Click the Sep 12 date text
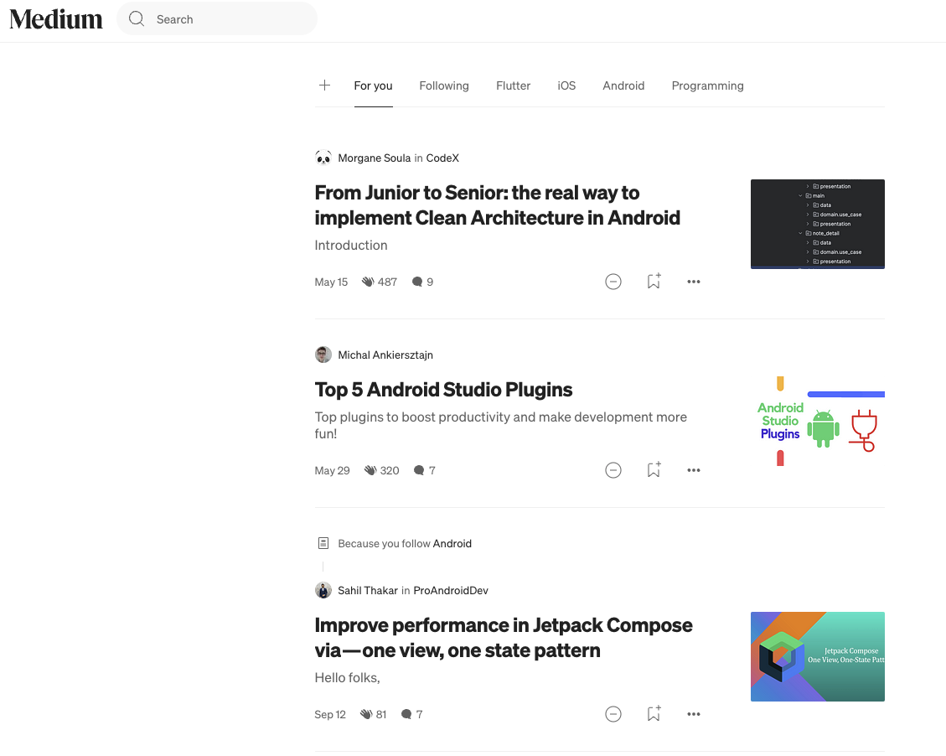The image size is (946, 756). [330, 714]
